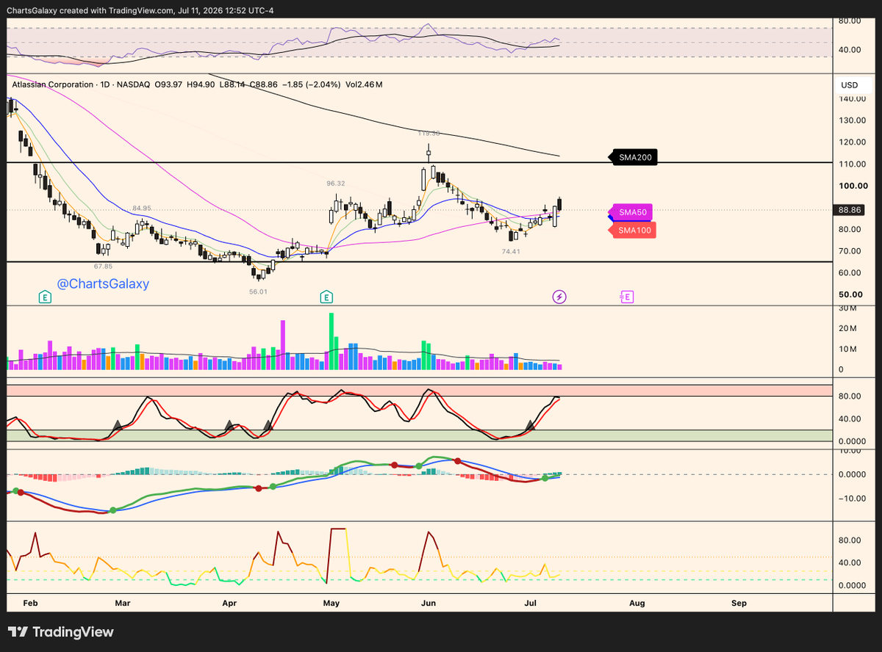Click the −10.000 MACD axis value
The image size is (882, 652).
pos(852,498)
